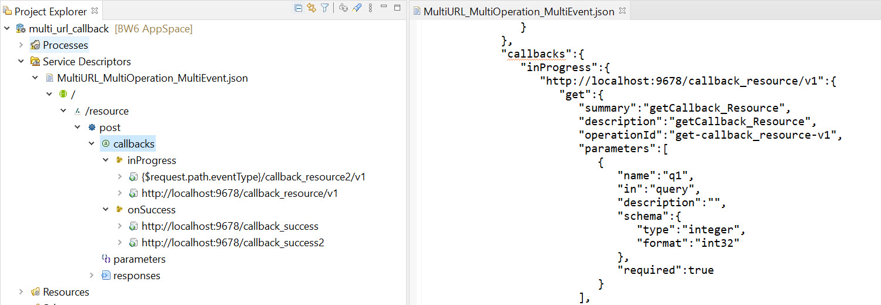Click the path icon beside /resource
Viewport: 881px width, 305px height.
click(x=77, y=111)
